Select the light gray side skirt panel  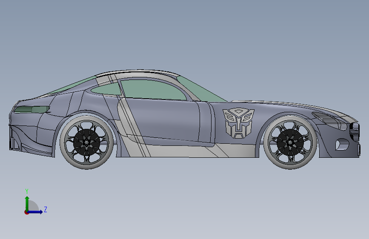point(188,150)
